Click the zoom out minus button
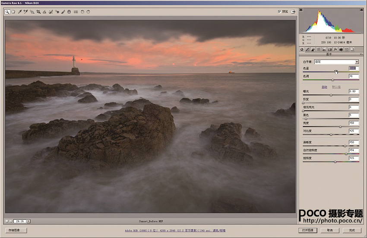Viewport: 367px width, 238px height. click(x=7, y=221)
